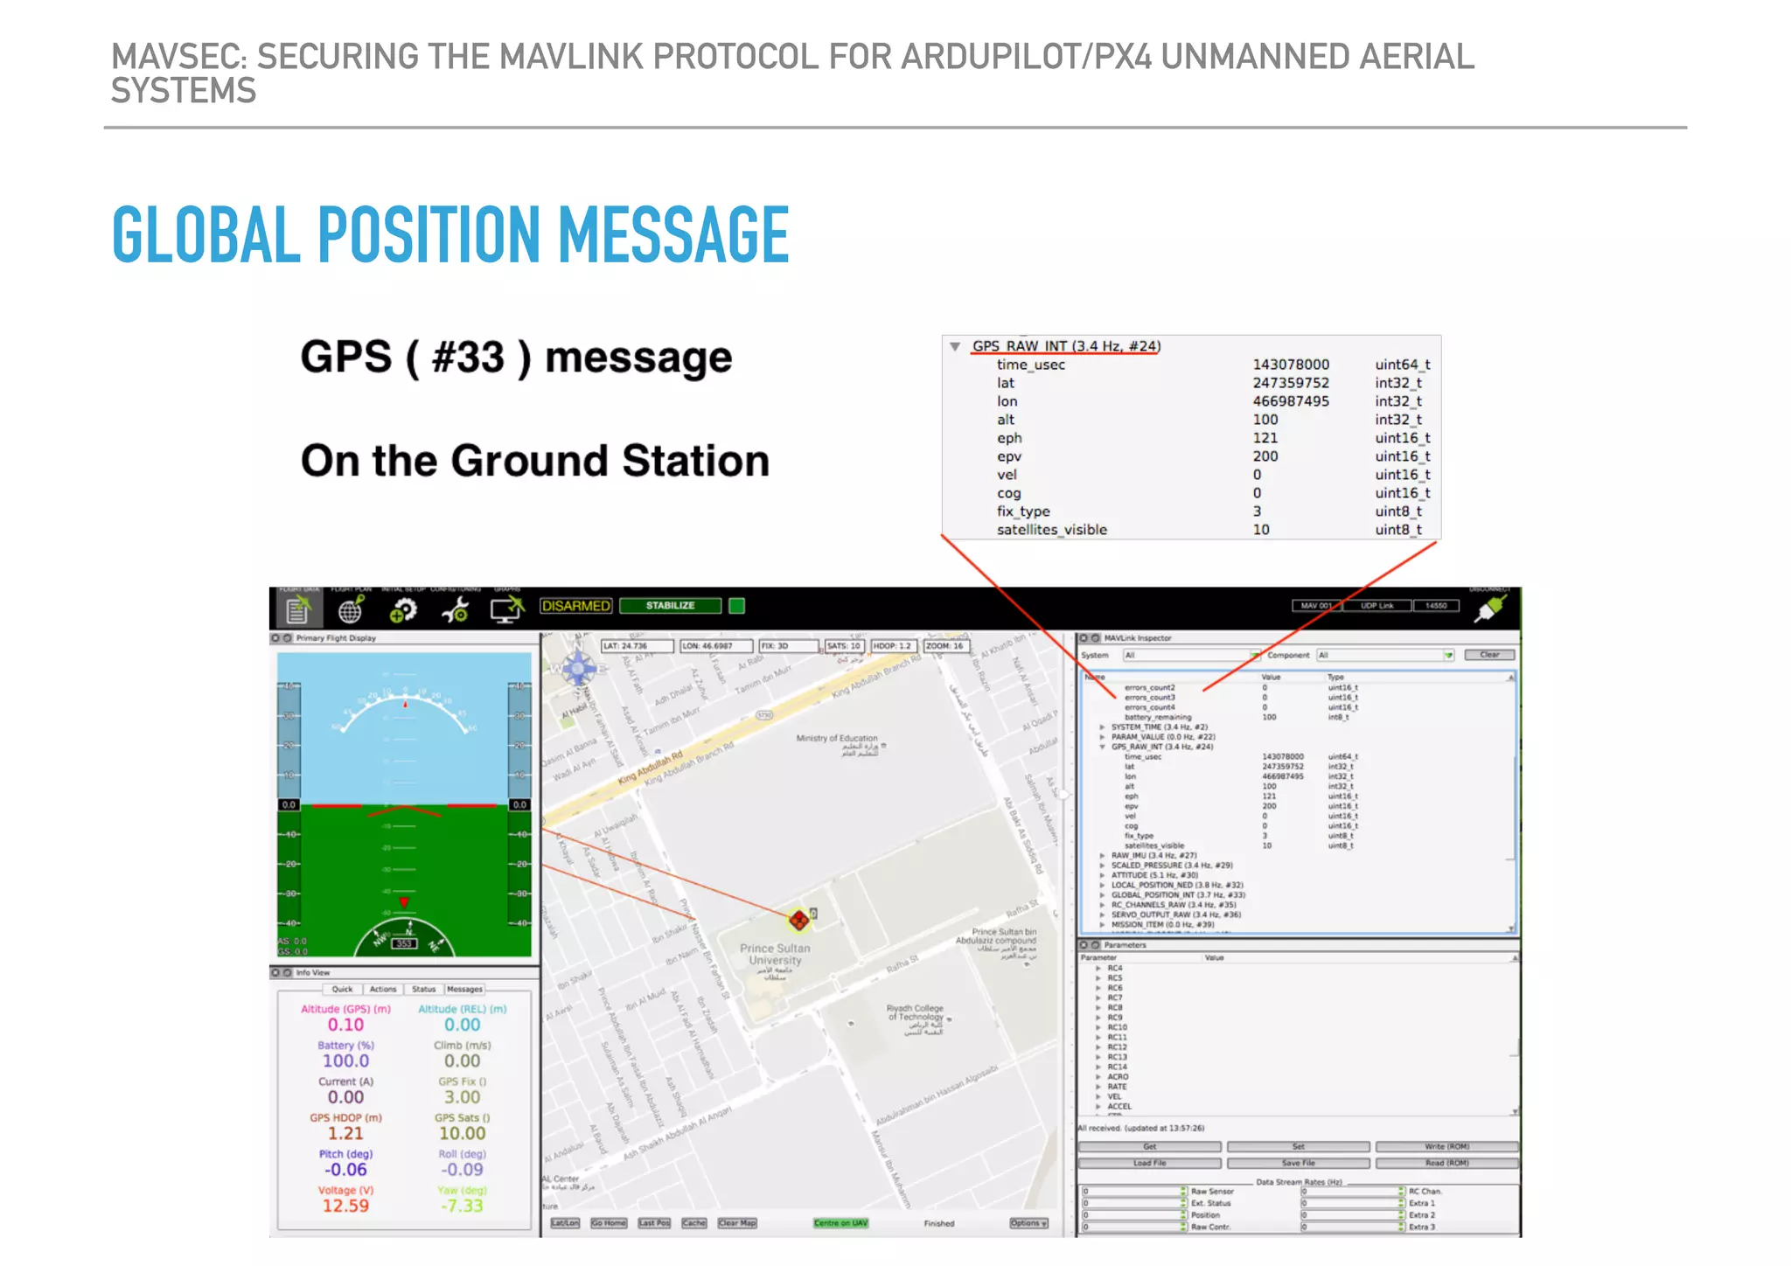Collapse the GPS_RAW_INT message row
The width and height of the screenshot is (1791, 1266).
[1103, 748]
